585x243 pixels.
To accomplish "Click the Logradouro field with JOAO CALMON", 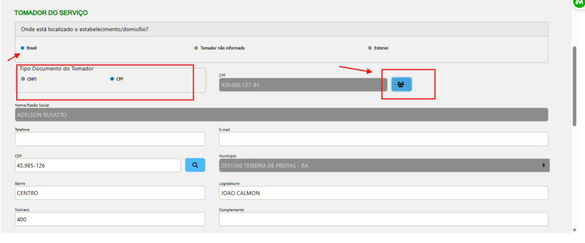I will [x=383, y=193].
